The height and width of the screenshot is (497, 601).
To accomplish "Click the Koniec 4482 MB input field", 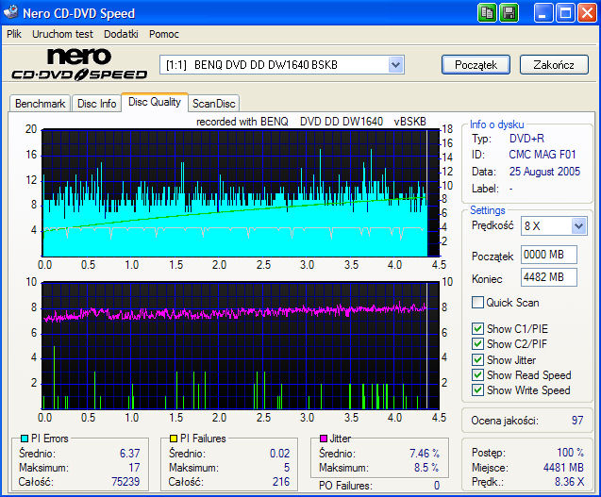I will tap(549, 277).
